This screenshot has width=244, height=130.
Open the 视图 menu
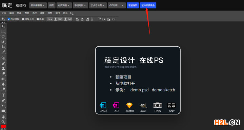click(50, 14)
